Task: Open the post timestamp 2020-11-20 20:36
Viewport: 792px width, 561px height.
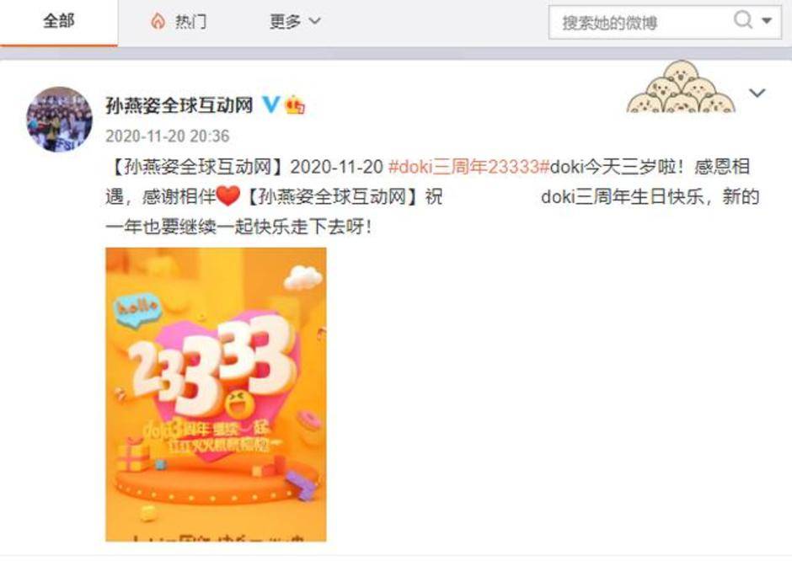Action: click(167, 136)
